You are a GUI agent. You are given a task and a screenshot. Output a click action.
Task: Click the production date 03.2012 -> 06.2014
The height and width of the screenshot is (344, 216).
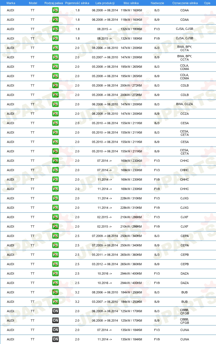[105, 264]
